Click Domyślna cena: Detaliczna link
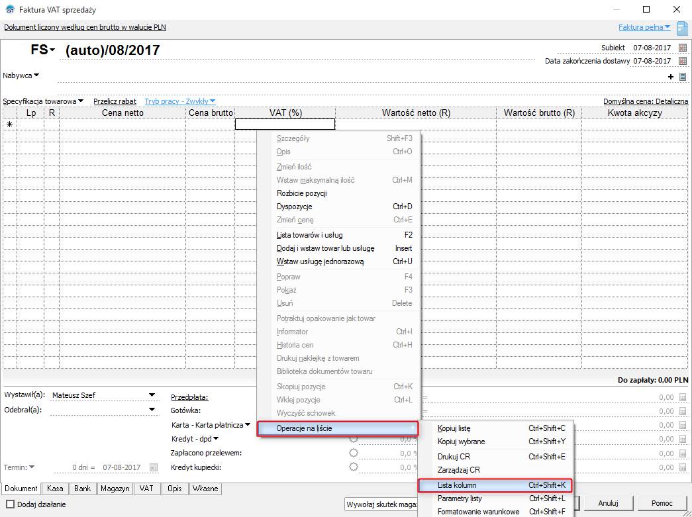The width and height of the screenshot is (692, 517). click(x=646, y=101)
